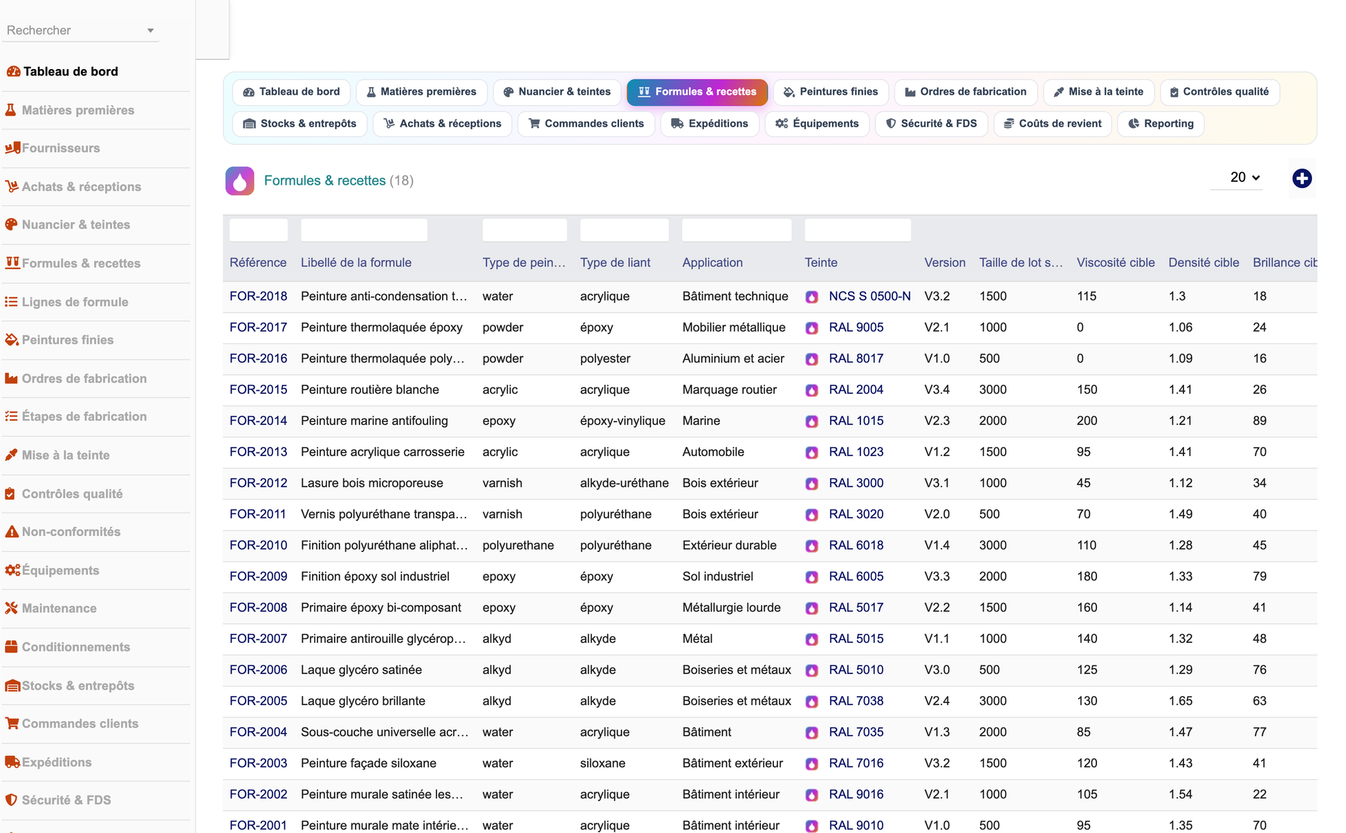Click the flask icon for Matières premières in sidebar
1346x833 pixels.
11,109
